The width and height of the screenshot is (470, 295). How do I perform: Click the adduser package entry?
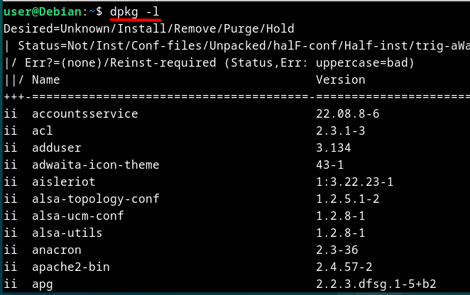click(57, 147)
